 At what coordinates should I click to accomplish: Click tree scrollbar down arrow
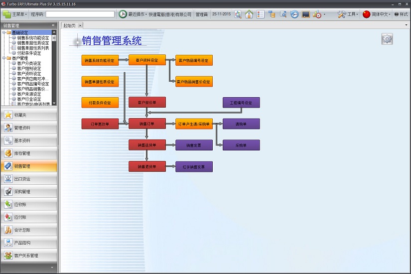coord(54,103)
